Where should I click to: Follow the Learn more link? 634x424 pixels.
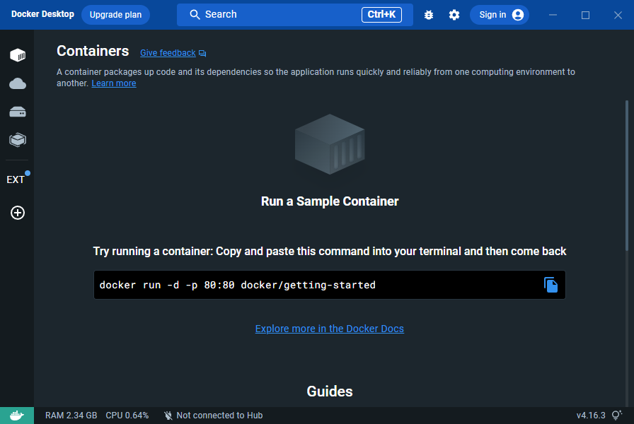click(114, 83)
